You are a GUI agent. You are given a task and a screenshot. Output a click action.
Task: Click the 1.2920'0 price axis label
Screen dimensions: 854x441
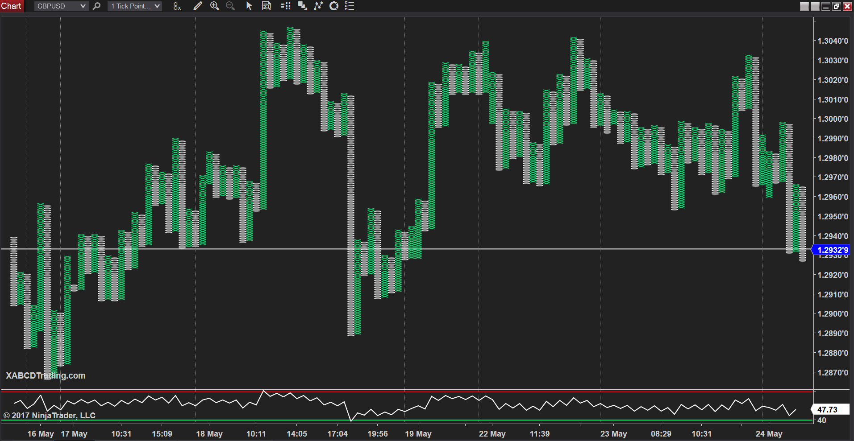tap(833, 275)
